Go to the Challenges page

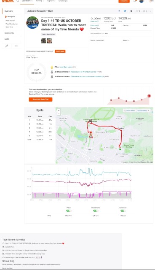pyautogui.click(x=63, y=1)
